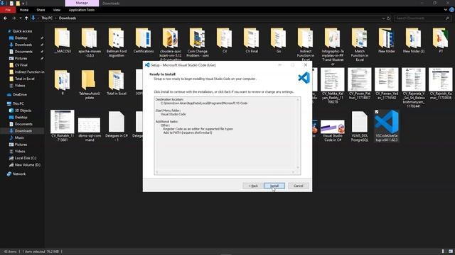Open the Share ribbon tab
455x255 pixels.
tap(41, 10)
